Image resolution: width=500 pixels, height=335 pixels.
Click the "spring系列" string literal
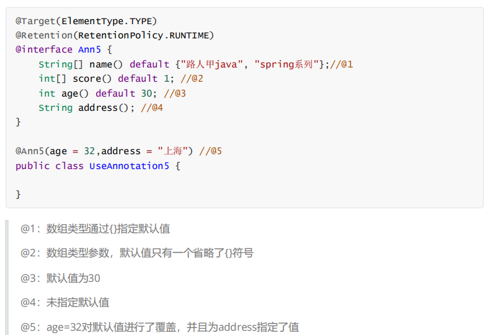[x=285, y=64]
